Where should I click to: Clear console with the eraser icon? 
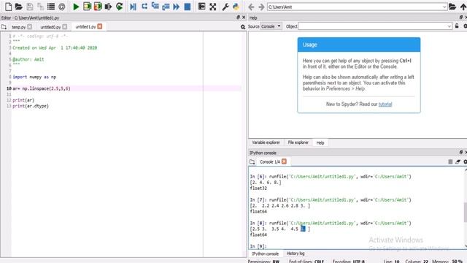click(458, 161)
